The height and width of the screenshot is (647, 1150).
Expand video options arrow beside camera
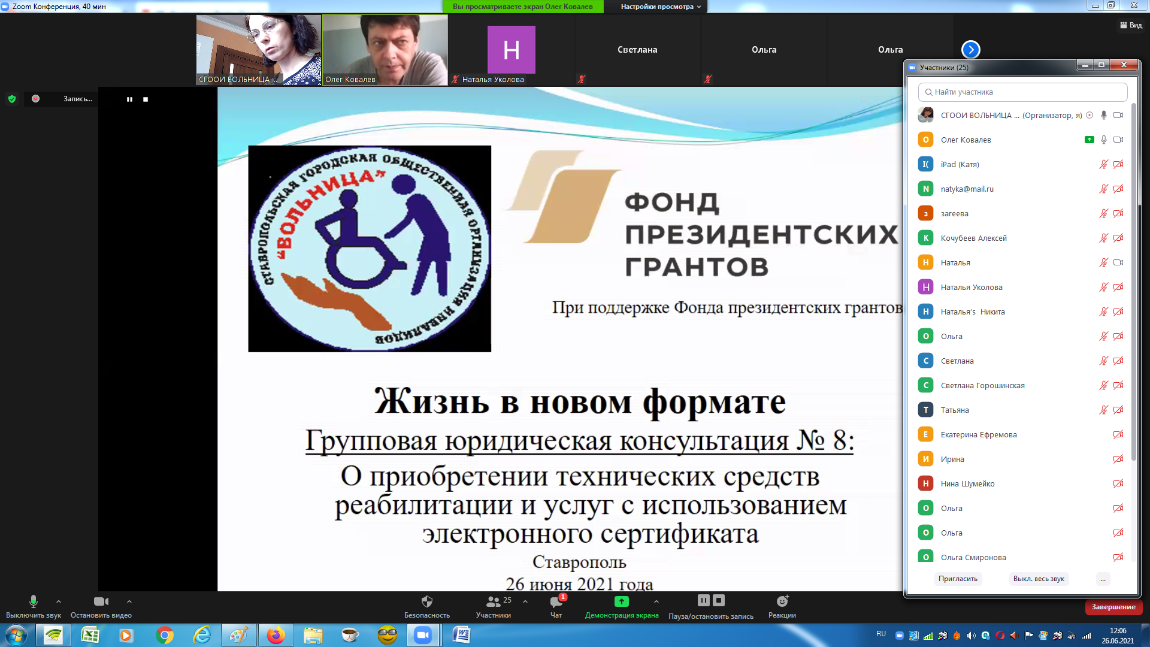tap(129, 601)
